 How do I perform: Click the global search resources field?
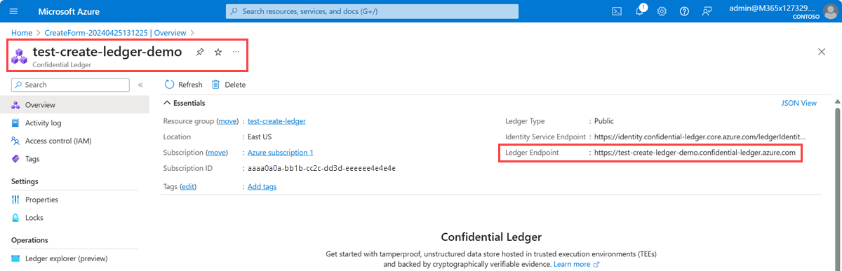coord(373,11)
